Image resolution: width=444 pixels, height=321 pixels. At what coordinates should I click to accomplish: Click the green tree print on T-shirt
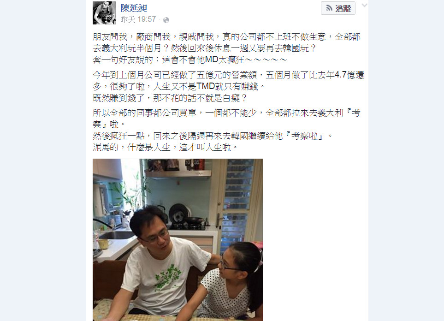(168, 277)
